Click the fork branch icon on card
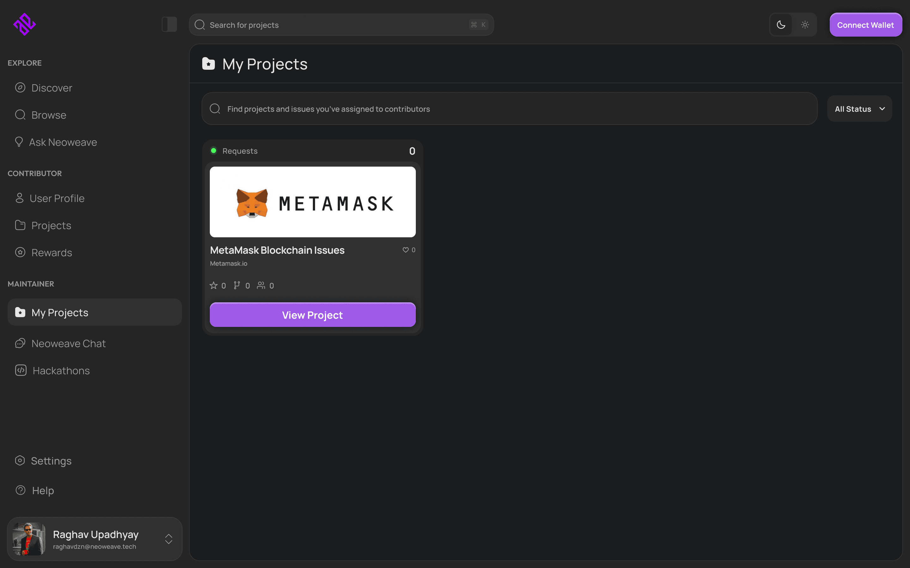 click(237, 286)
